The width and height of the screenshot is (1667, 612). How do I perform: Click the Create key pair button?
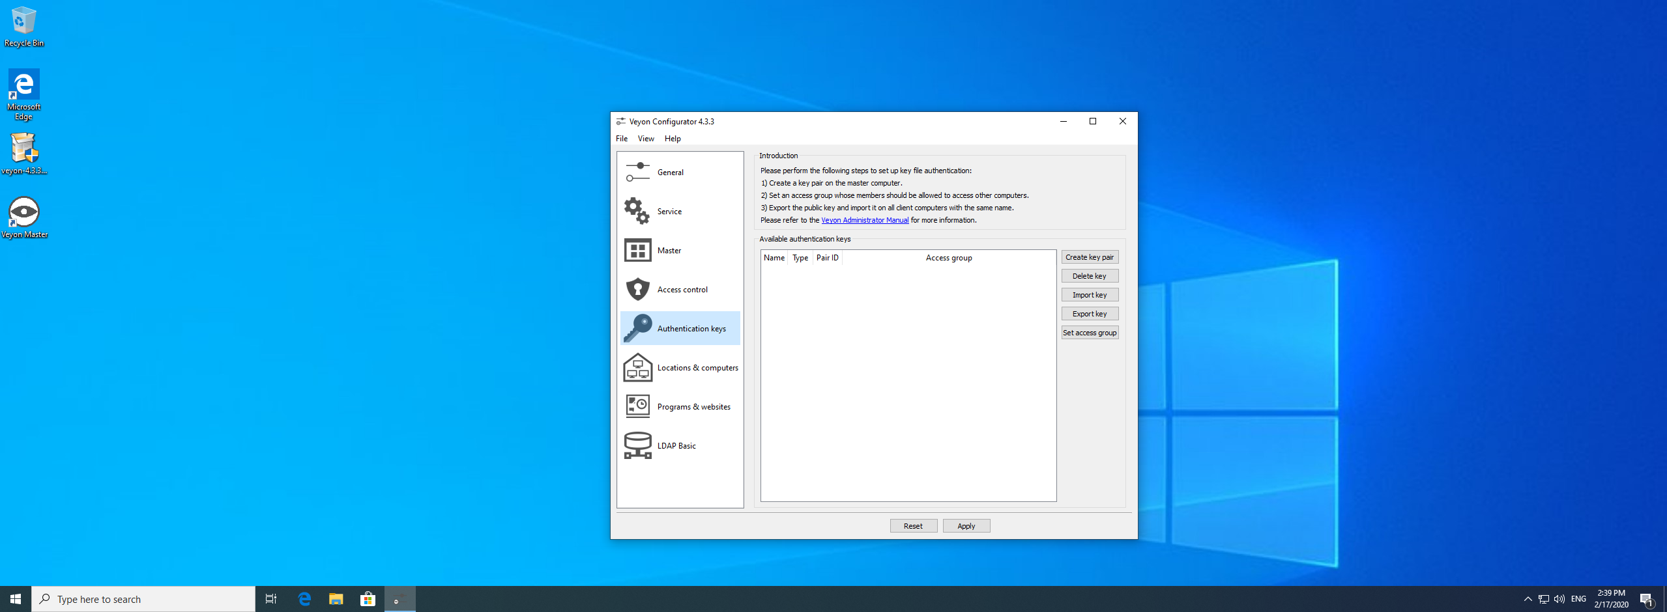point(1090,257)
